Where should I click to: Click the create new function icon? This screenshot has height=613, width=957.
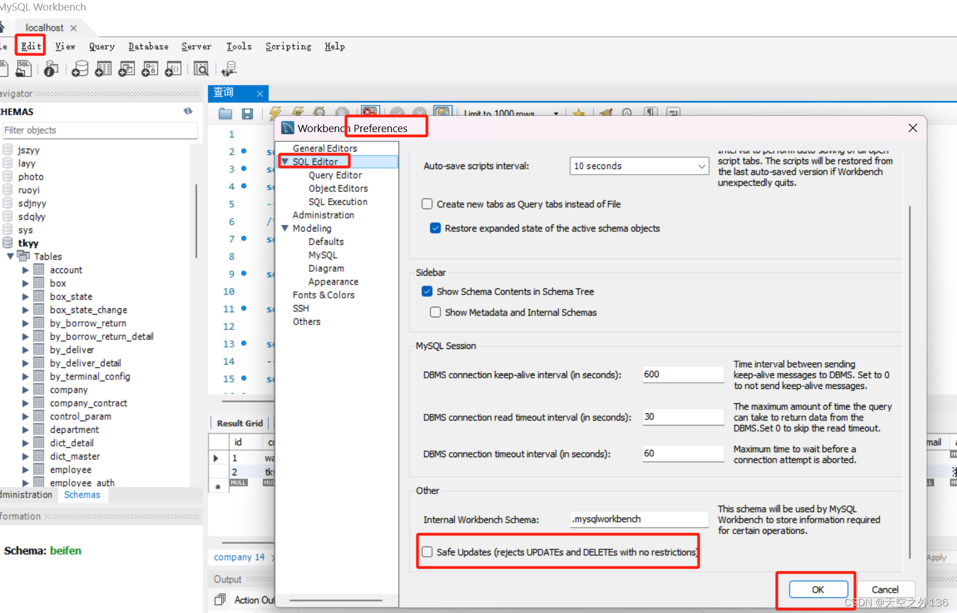pos(173,69)
